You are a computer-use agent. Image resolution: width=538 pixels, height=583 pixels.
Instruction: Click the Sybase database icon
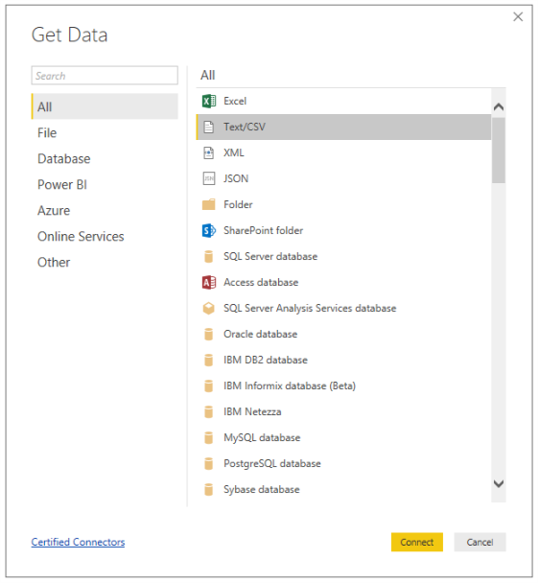coord(208,490)
